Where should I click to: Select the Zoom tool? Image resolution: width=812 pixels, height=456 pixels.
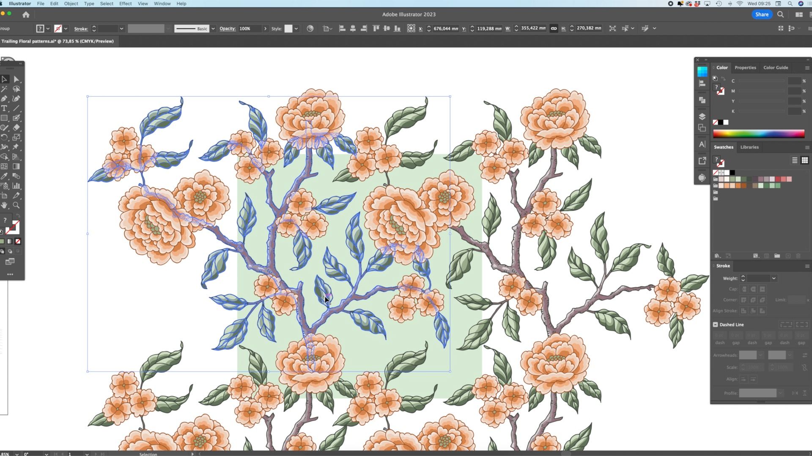16,205
